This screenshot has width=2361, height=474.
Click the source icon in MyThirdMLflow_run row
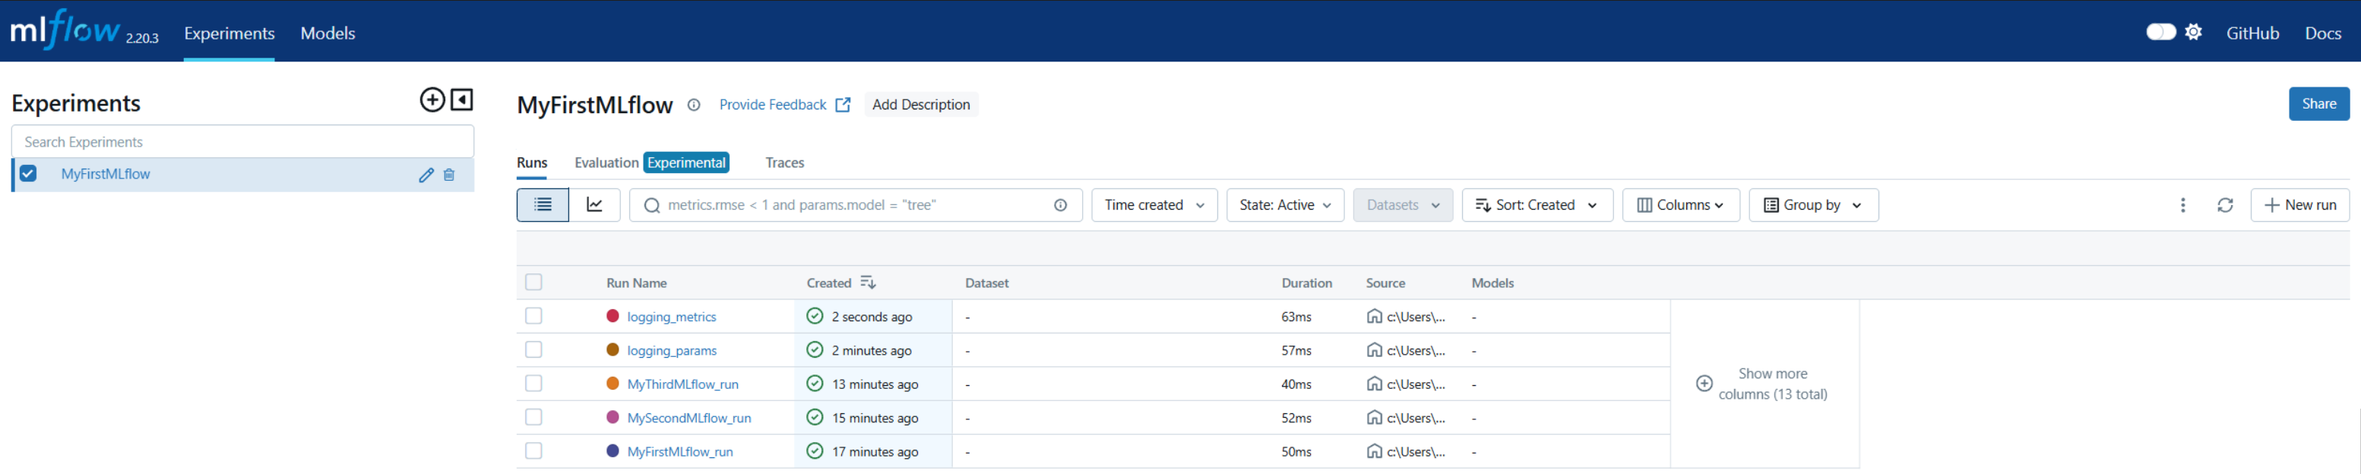[x=1374, y=384]
